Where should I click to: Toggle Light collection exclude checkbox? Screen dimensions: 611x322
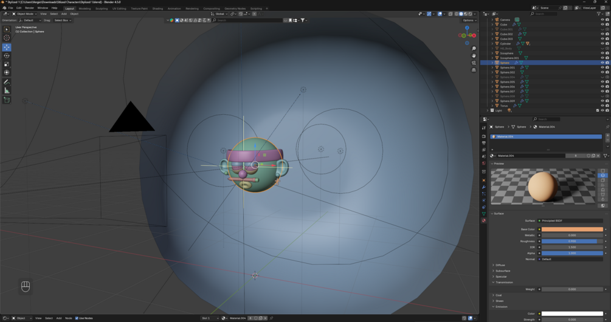pyautogui.click(x=598, y=110)
